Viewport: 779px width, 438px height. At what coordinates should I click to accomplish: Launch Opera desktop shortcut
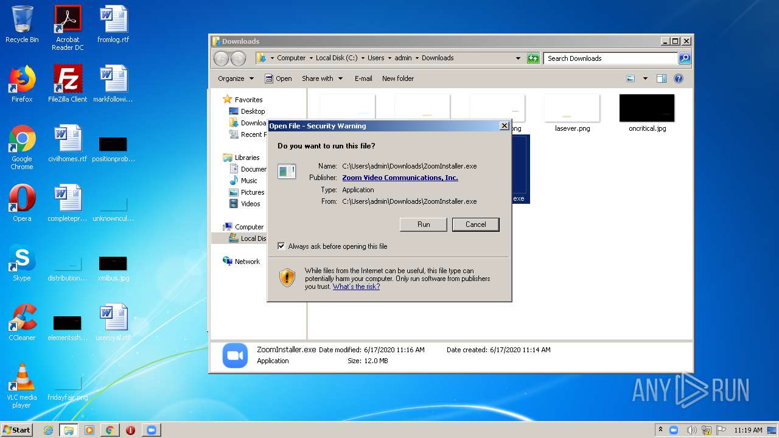pyautogui.click(x=22, y=203)
